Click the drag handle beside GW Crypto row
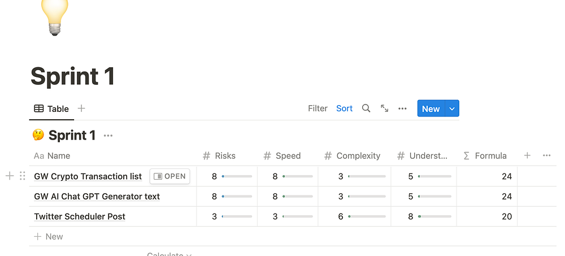 pyautogui.click(x=23, y=176)
